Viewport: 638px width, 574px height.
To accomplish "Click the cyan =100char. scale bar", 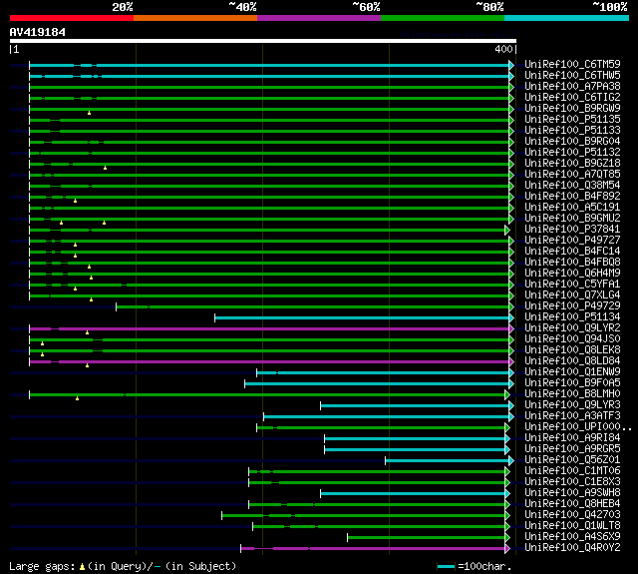I will (446, 566).
